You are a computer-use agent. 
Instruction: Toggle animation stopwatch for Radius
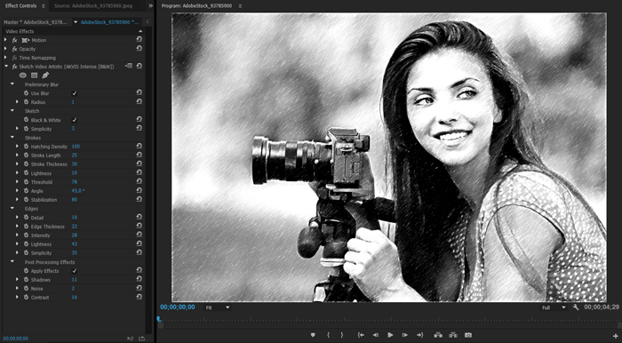click(x=26, y=102)
